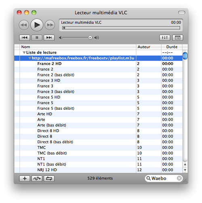
Task: Mute audio via the small speaker icon
Action: (x=60, y=38)
